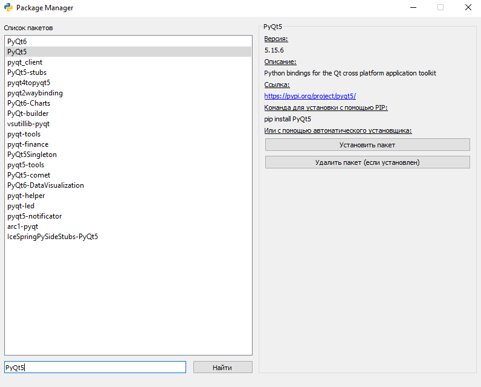
Task: Pick pyqt4topyqt5 in the list
Action: tap(128, 83)
